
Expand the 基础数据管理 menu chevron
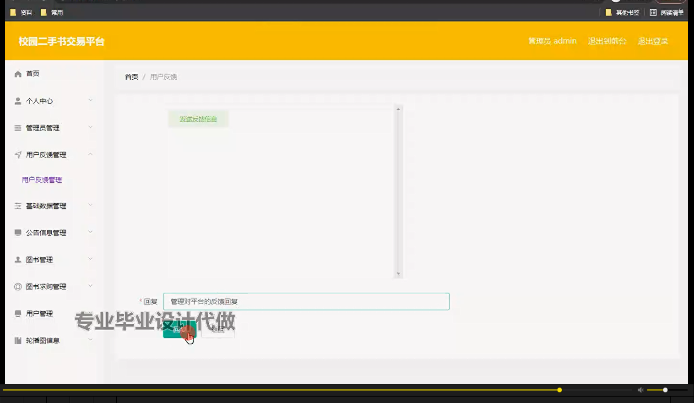click(x=90, y=205)
